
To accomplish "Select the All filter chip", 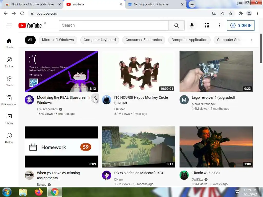I will (30, 40).
